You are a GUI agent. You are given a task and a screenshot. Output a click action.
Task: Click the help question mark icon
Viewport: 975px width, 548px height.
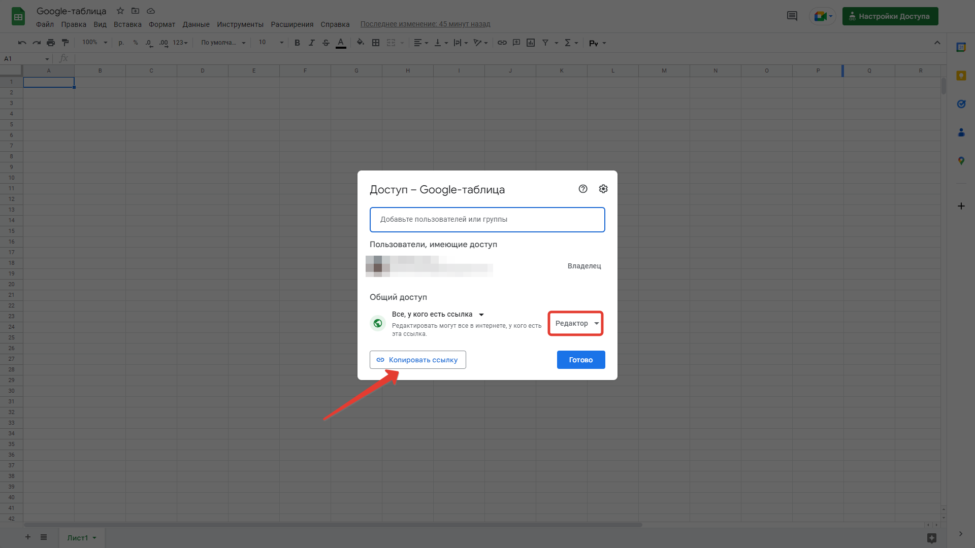(x=582, y=189)
